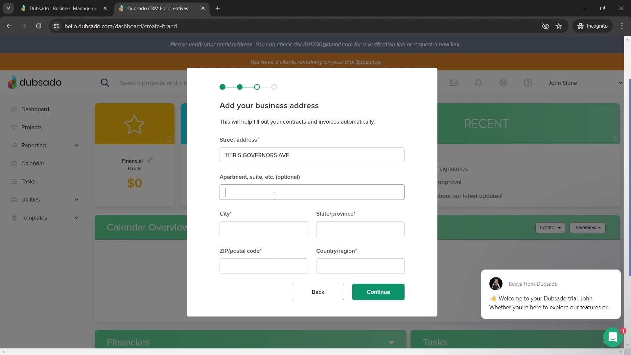Click the State/province input field
The height and width of the screenshot is (355, 631).
360,229
